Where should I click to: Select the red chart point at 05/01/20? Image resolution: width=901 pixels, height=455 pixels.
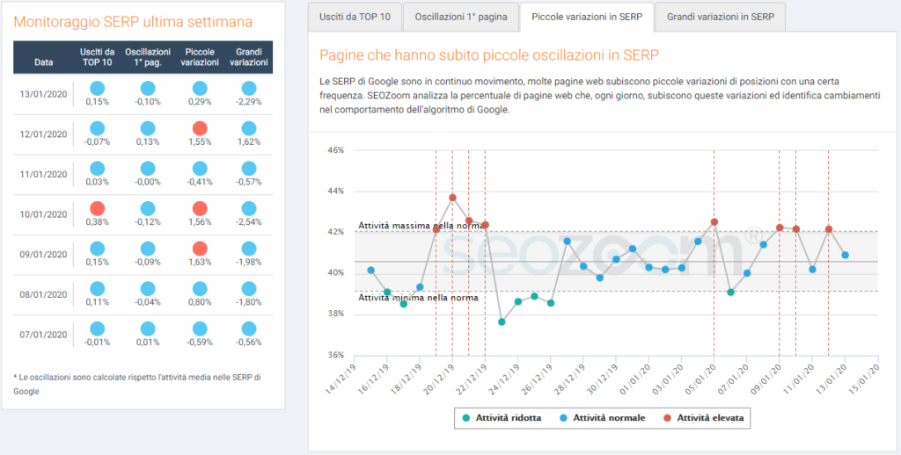[x=714, y=222]
